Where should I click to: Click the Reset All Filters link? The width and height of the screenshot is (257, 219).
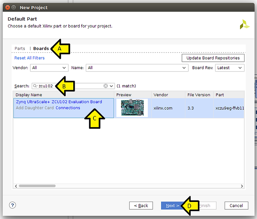(30, 58)
